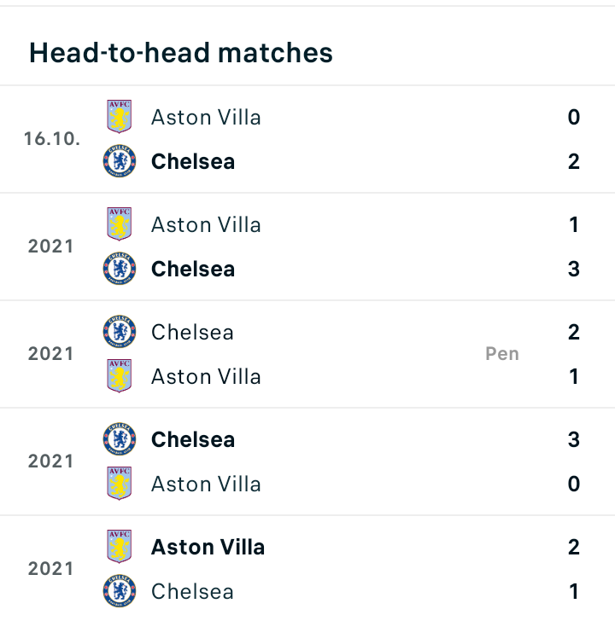Viewport: 615px width, 621px height.
Task: Click Aston Villa score 0 in first match
Action: click(574, 117)
